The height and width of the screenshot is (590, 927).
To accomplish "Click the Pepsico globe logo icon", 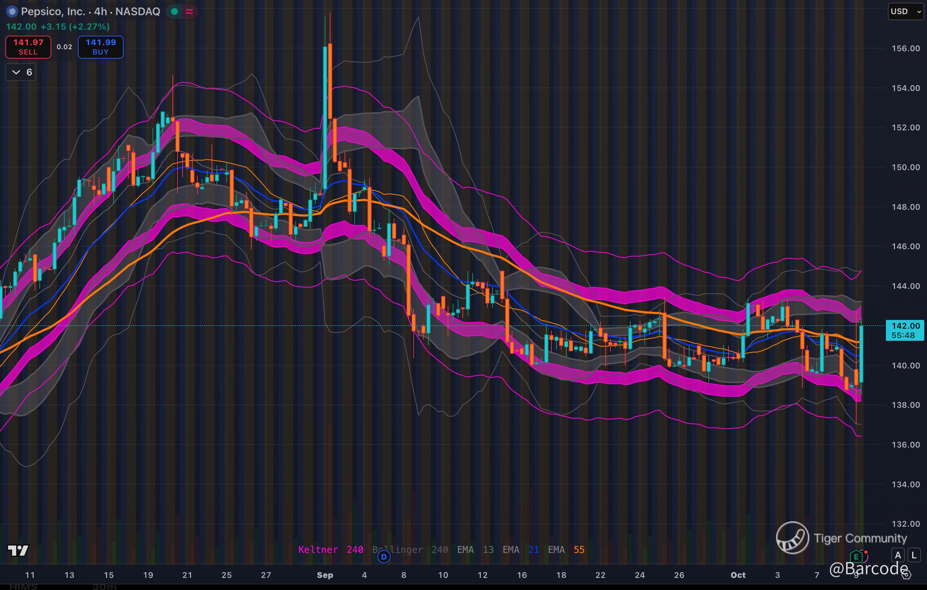I will [12, 11].
